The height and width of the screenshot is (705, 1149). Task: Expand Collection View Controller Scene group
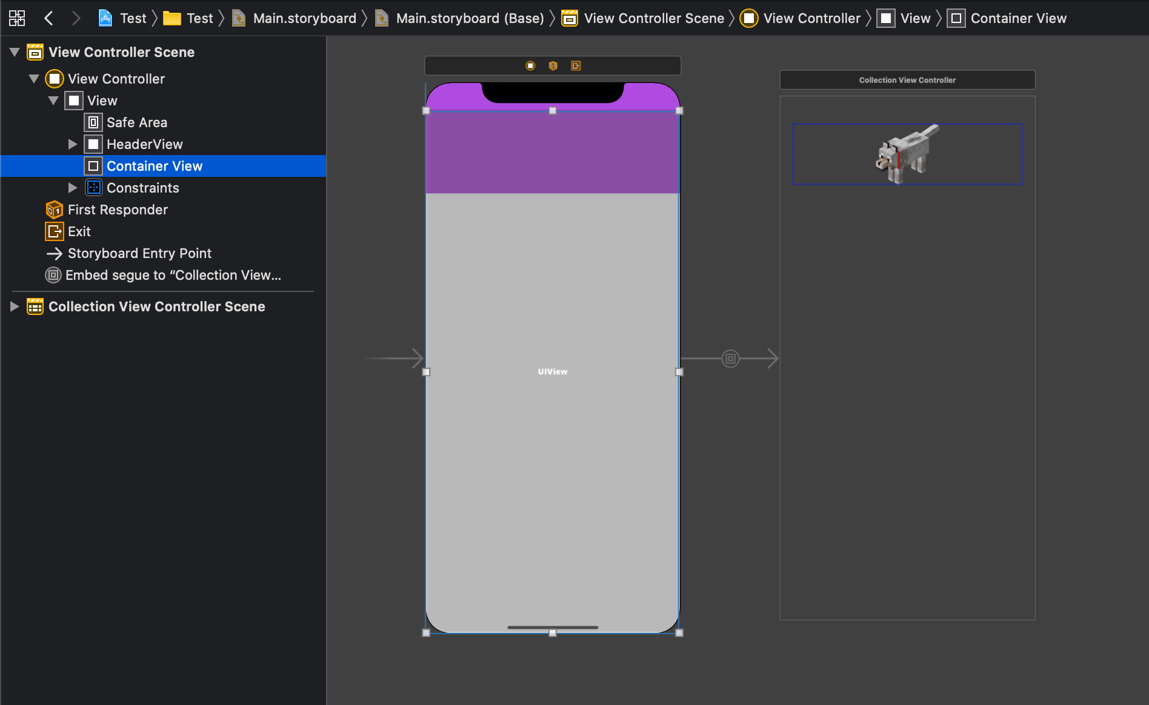tap(15, 306)
